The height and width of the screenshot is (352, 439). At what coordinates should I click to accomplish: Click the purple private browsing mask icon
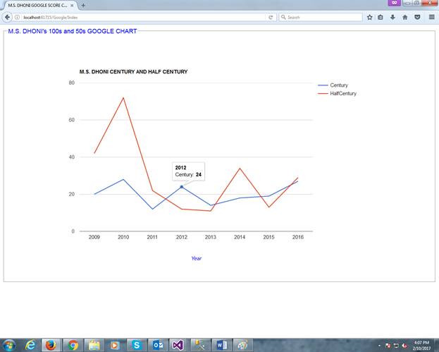394,3
